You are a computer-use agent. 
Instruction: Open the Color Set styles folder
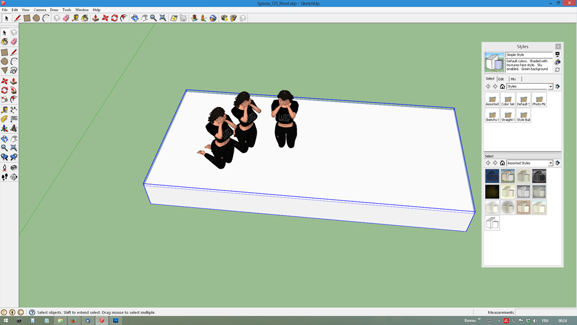[x=508, y=100]
